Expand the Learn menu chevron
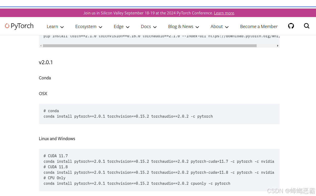Image resolution: width=316 pixels, height=196 pixels. 62,27
